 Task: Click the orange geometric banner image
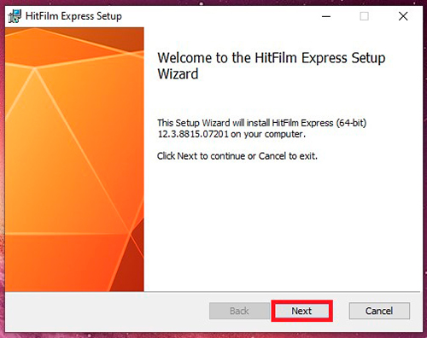[x=74, y=160]
